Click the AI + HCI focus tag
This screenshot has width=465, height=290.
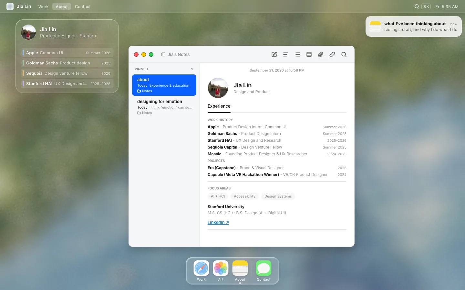pyautogui.click(x=218, y=196)
